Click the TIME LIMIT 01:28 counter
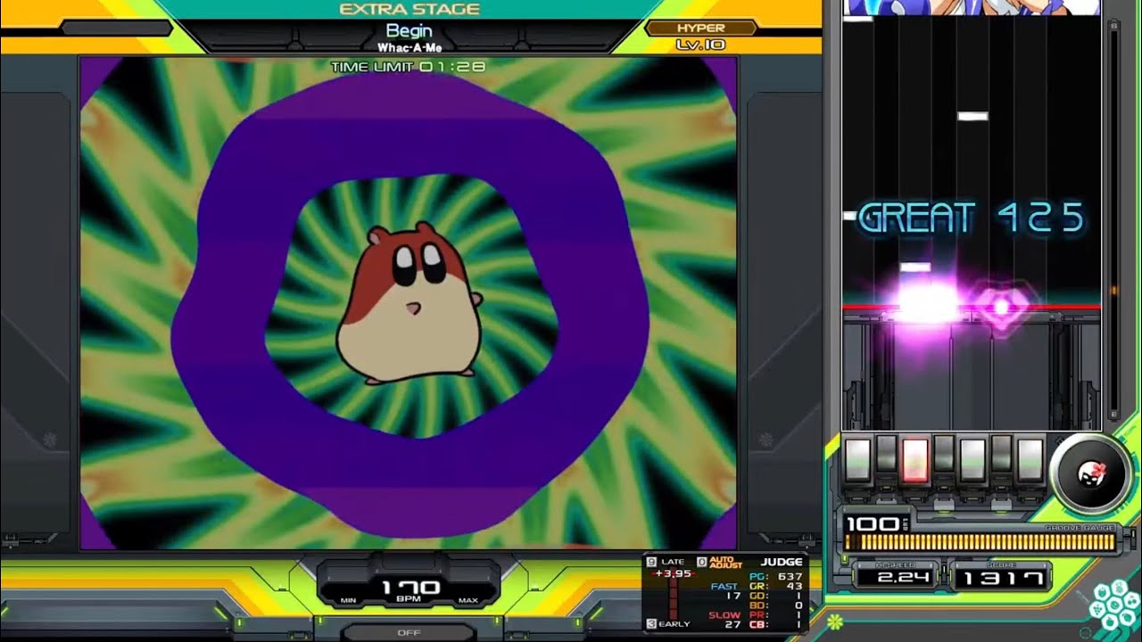 [409, 67]
